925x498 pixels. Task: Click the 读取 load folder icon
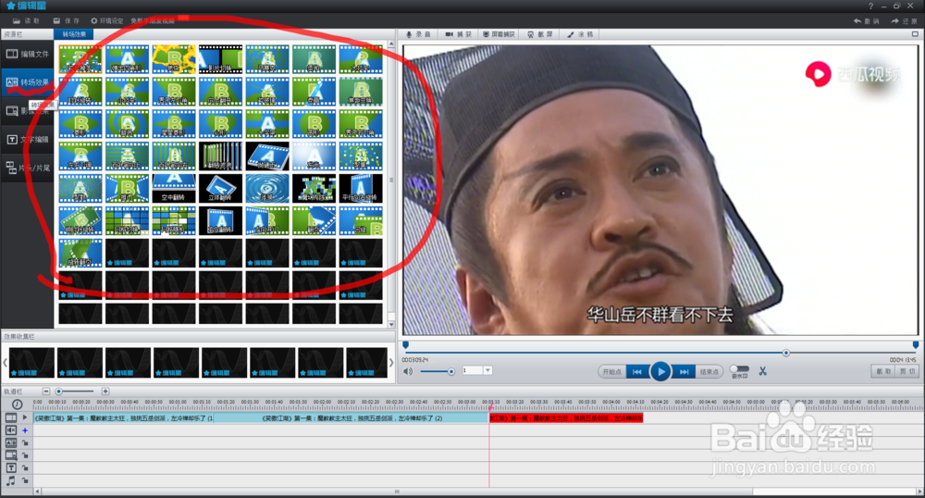pyautogui.click(x=17, y=20)
